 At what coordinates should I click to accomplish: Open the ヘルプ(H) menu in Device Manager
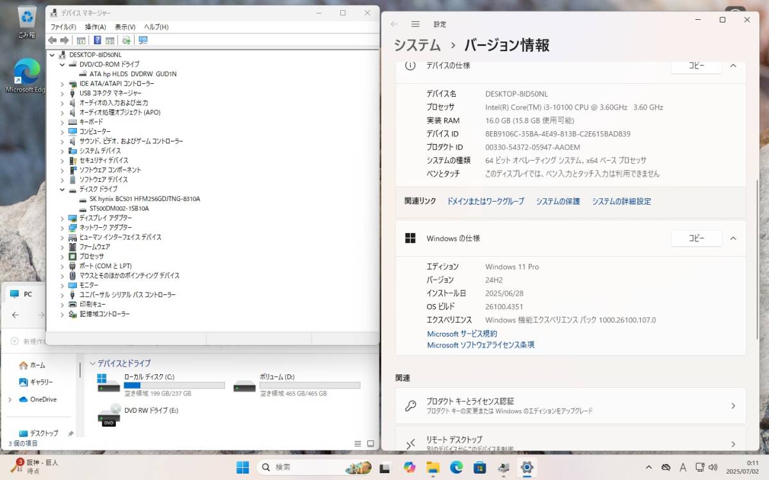point(156,27)
